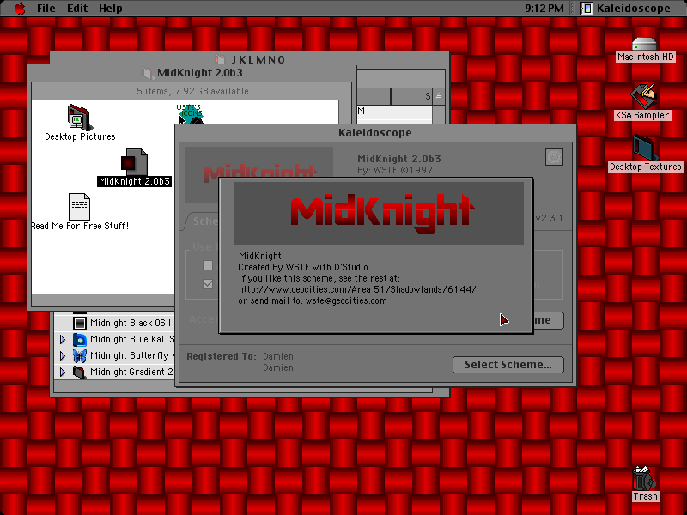The image size is (687, 515).
Task: Click the Kaleidoscope window title bar
Action: 375,133
